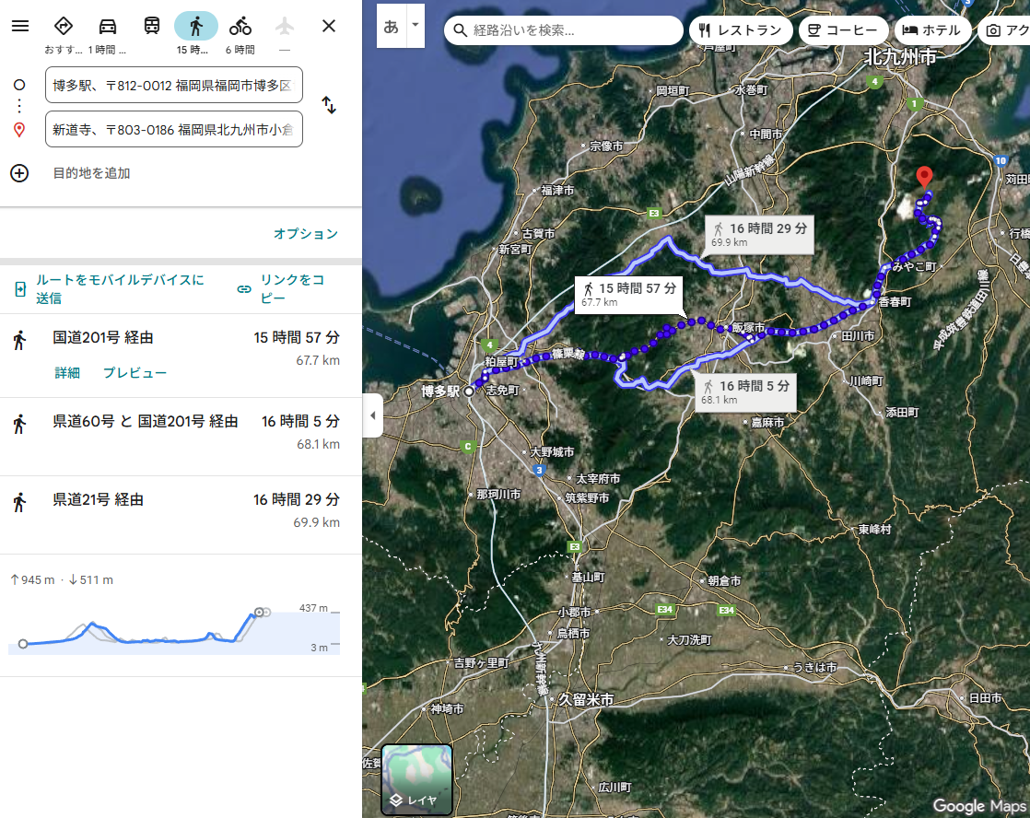This screenshot has width=1030, height=818.
Task: Switch to cycling travel mode
Action: (x=240, y=26)
